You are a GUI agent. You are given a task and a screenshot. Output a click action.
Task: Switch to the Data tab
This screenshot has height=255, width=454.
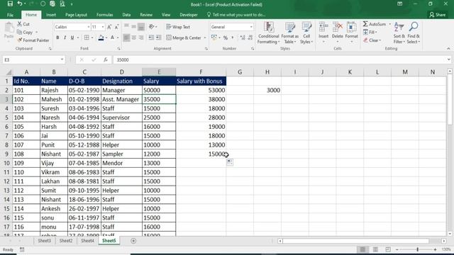[126, 15]
